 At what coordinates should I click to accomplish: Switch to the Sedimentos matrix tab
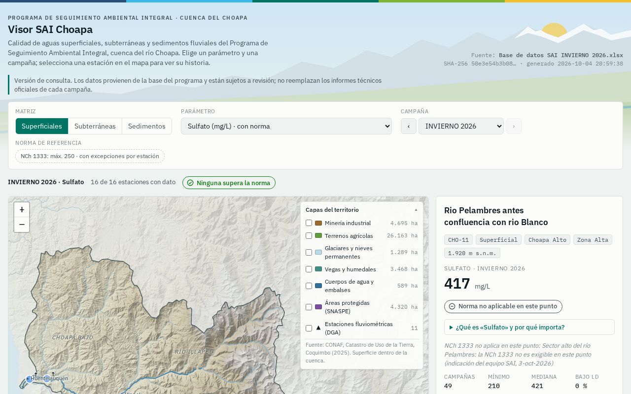tap(147, 126)
